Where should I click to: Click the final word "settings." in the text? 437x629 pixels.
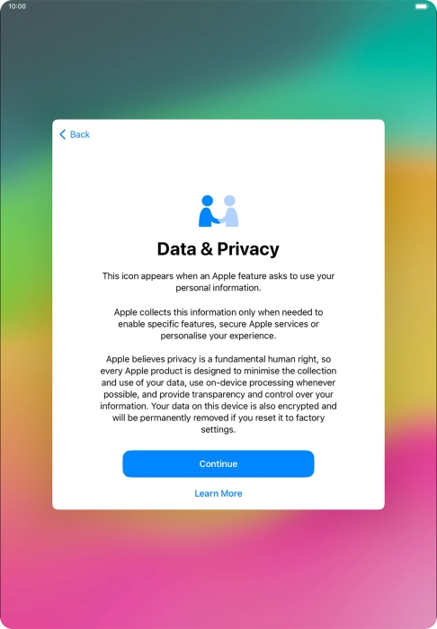(218, 429)
